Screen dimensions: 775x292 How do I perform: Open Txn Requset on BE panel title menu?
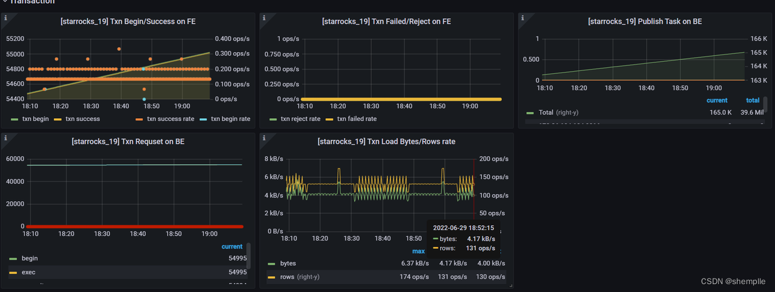tap(128, 141)
